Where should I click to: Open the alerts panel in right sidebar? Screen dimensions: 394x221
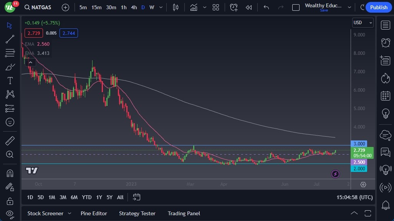(385, 43)
